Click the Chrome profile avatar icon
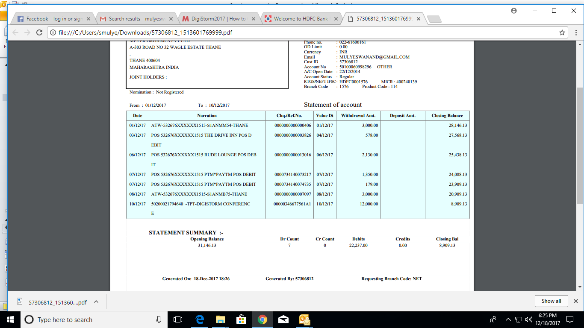Viewport: 584px width, 328px height. click(x=514, y=11)
